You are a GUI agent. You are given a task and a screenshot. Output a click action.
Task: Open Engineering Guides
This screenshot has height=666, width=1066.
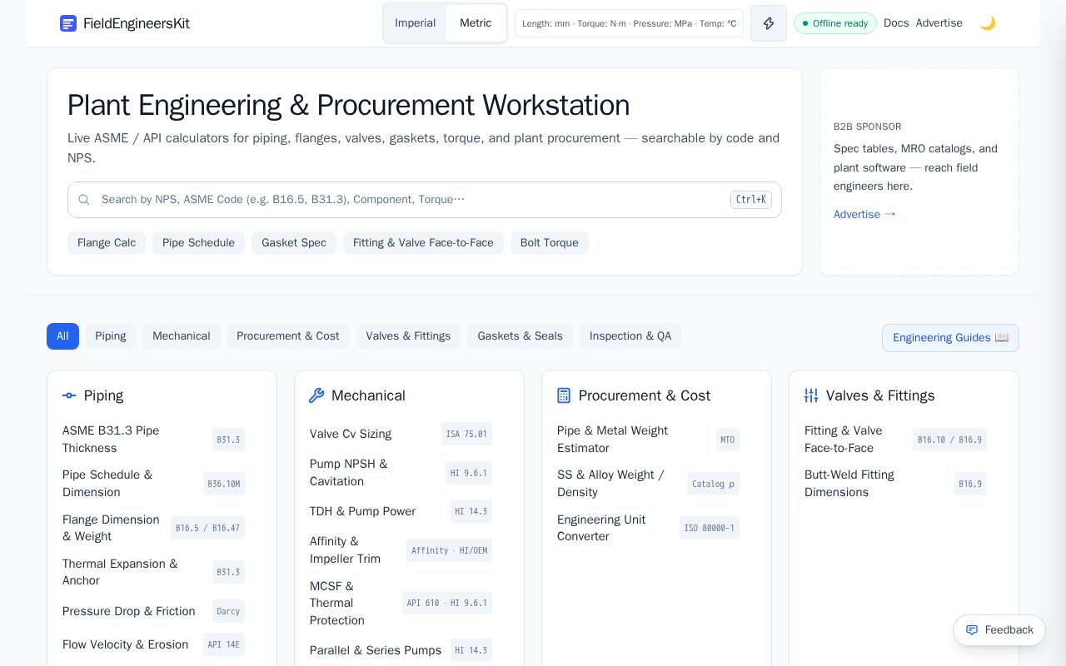point(950,338)
